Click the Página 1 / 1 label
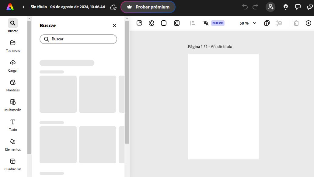This screenshot has height=177, width=314. click(x=198, y=46)
